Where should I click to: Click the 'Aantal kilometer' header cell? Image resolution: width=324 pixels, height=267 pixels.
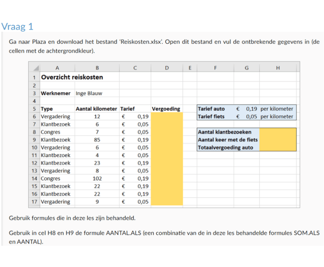coord(96,109)
